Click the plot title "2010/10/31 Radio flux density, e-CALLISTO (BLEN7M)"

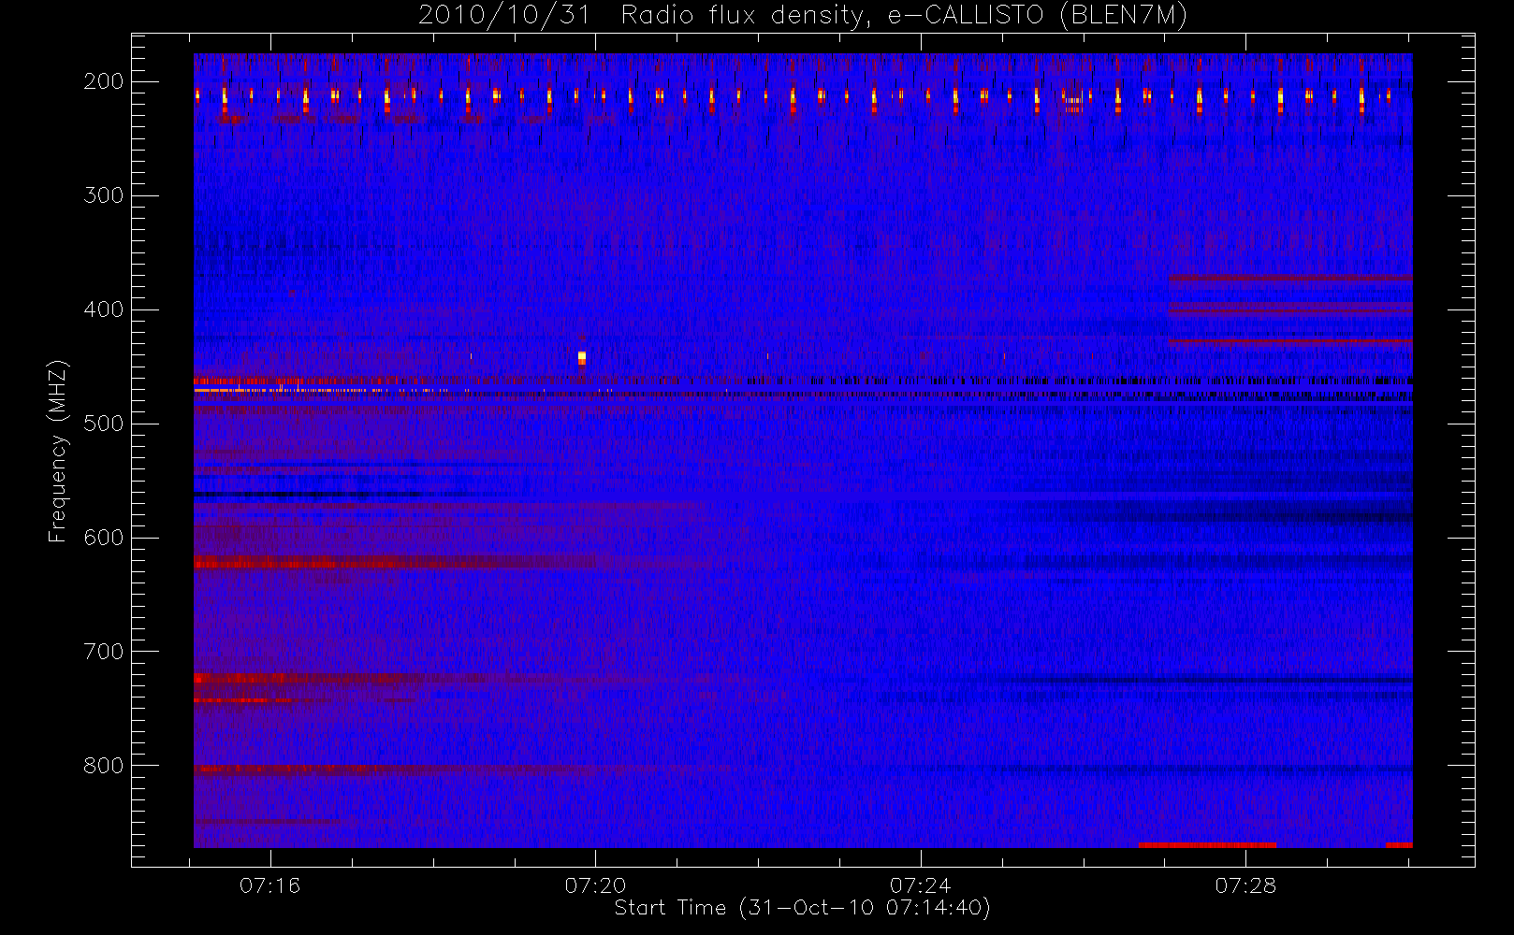click(802, 16)
